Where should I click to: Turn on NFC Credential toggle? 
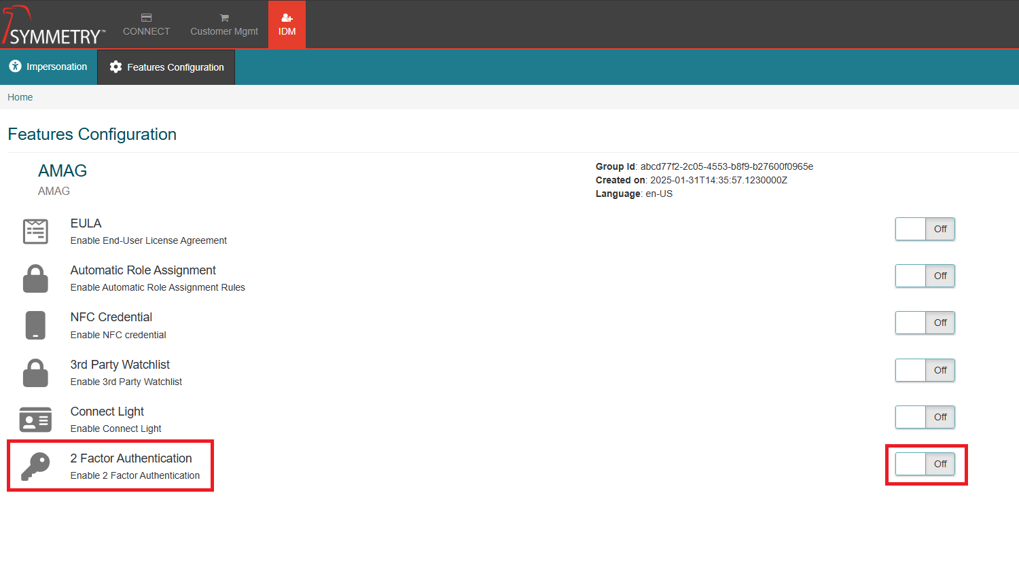pyautogui.click(x=925, y=323)
